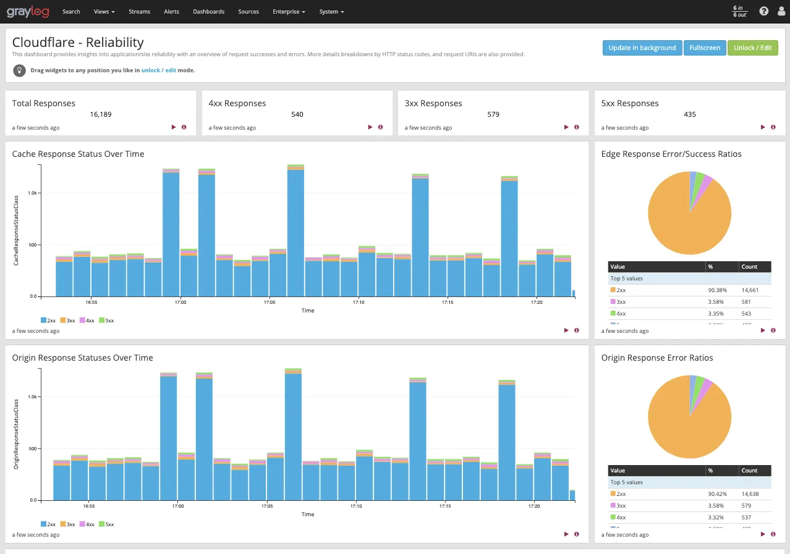The height and width of the screenshot is (554, 790).
Task: Open the help question mark icon
Action: point(763,11)
